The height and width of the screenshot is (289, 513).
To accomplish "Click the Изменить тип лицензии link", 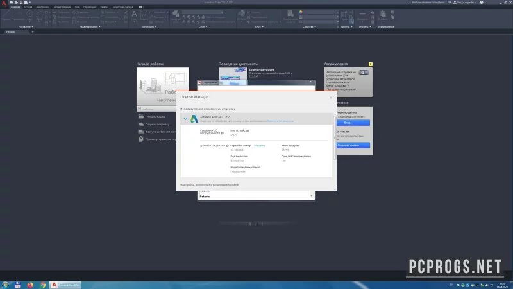I will 280,121.
